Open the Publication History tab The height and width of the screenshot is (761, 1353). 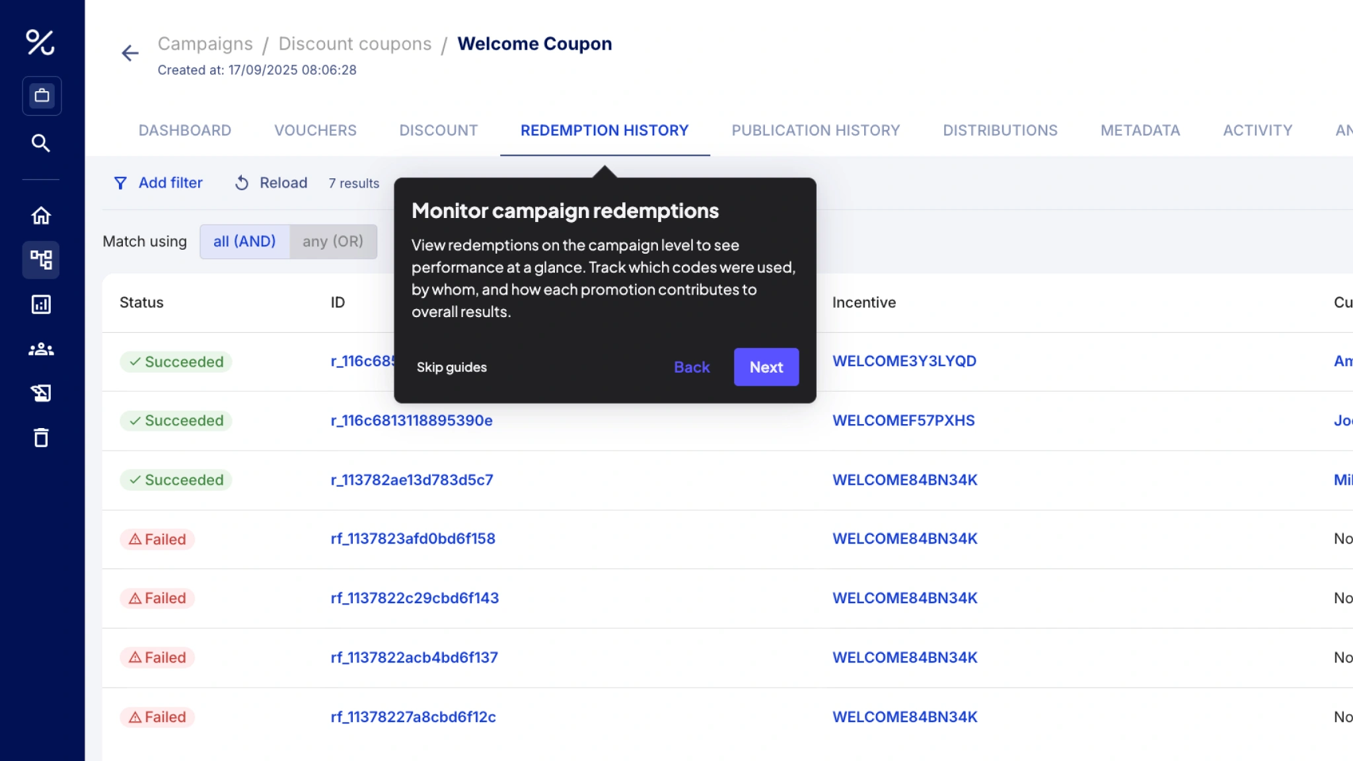coord(815,131)
